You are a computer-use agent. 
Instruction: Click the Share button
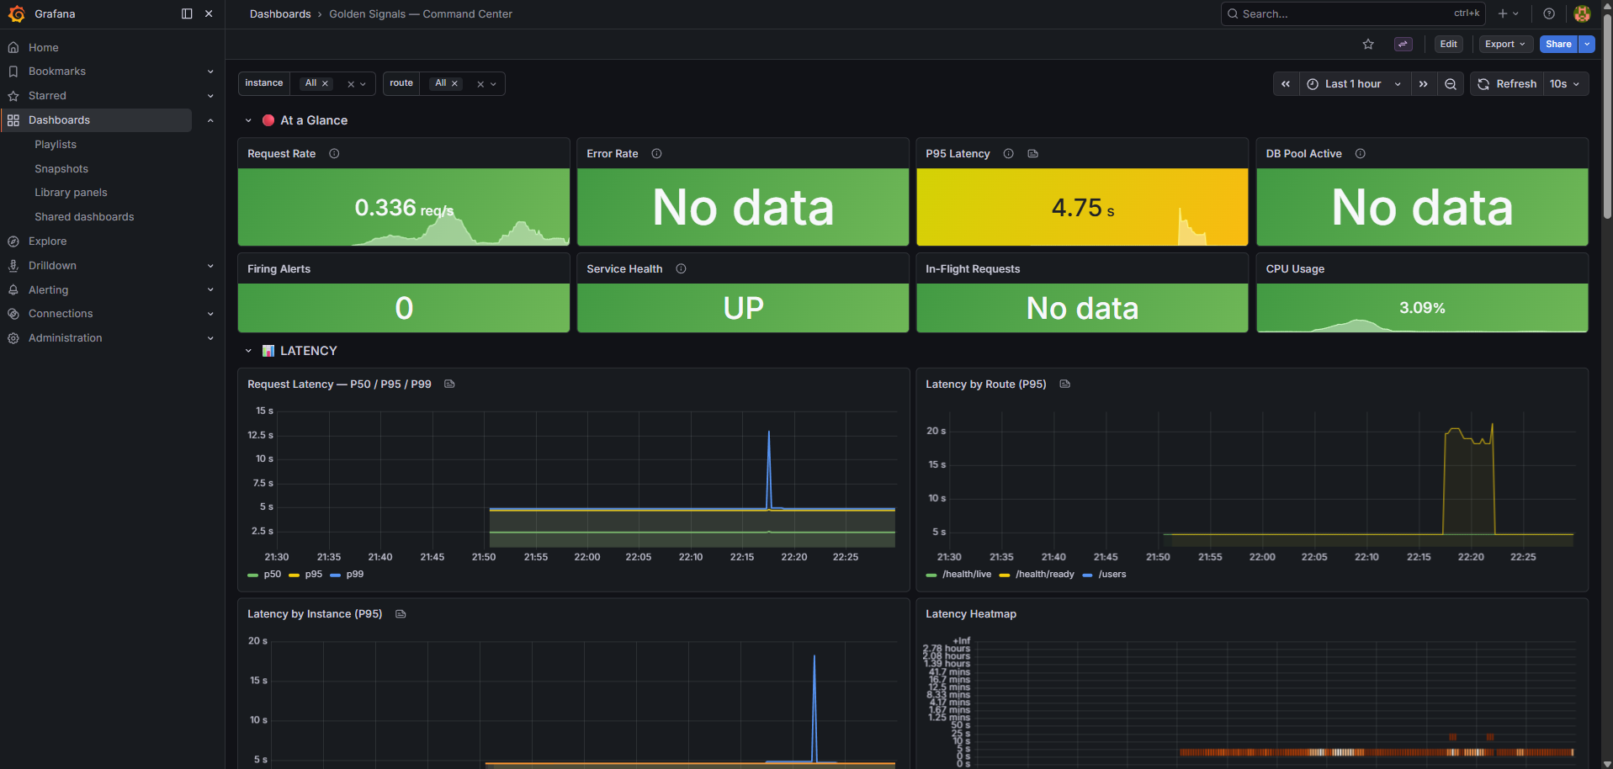[1558, 45]
